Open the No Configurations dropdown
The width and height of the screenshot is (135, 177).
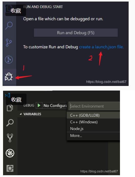pos(55,106)
